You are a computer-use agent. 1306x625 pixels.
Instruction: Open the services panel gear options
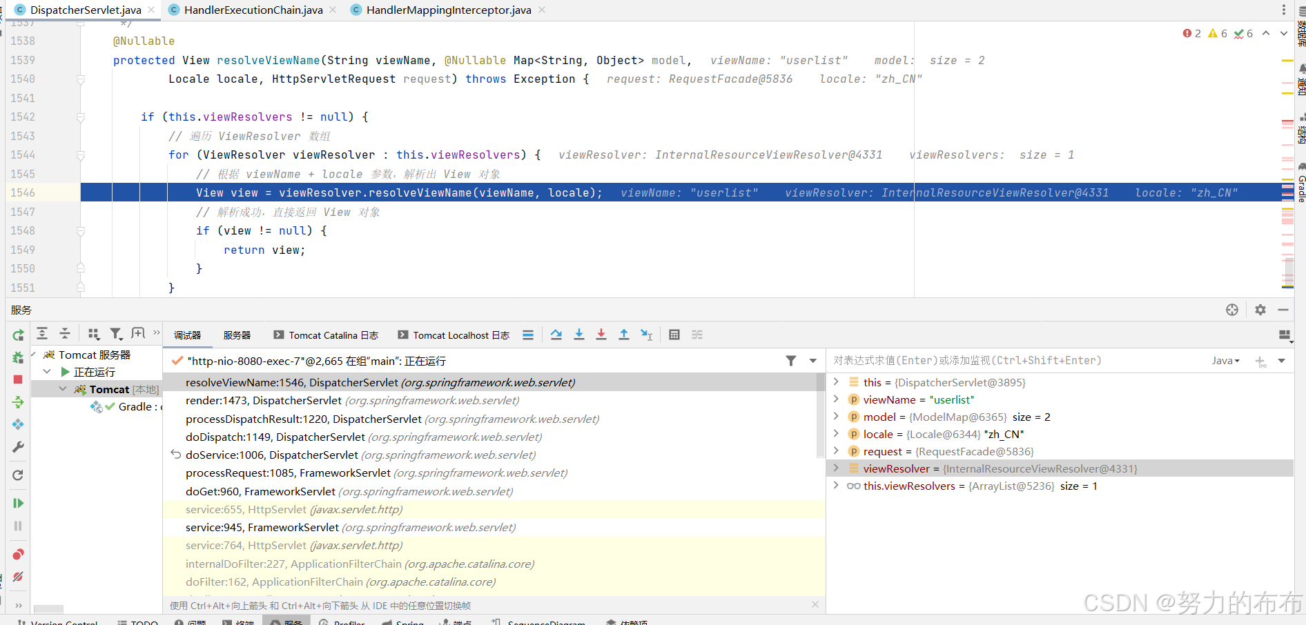coord(1260,310)
